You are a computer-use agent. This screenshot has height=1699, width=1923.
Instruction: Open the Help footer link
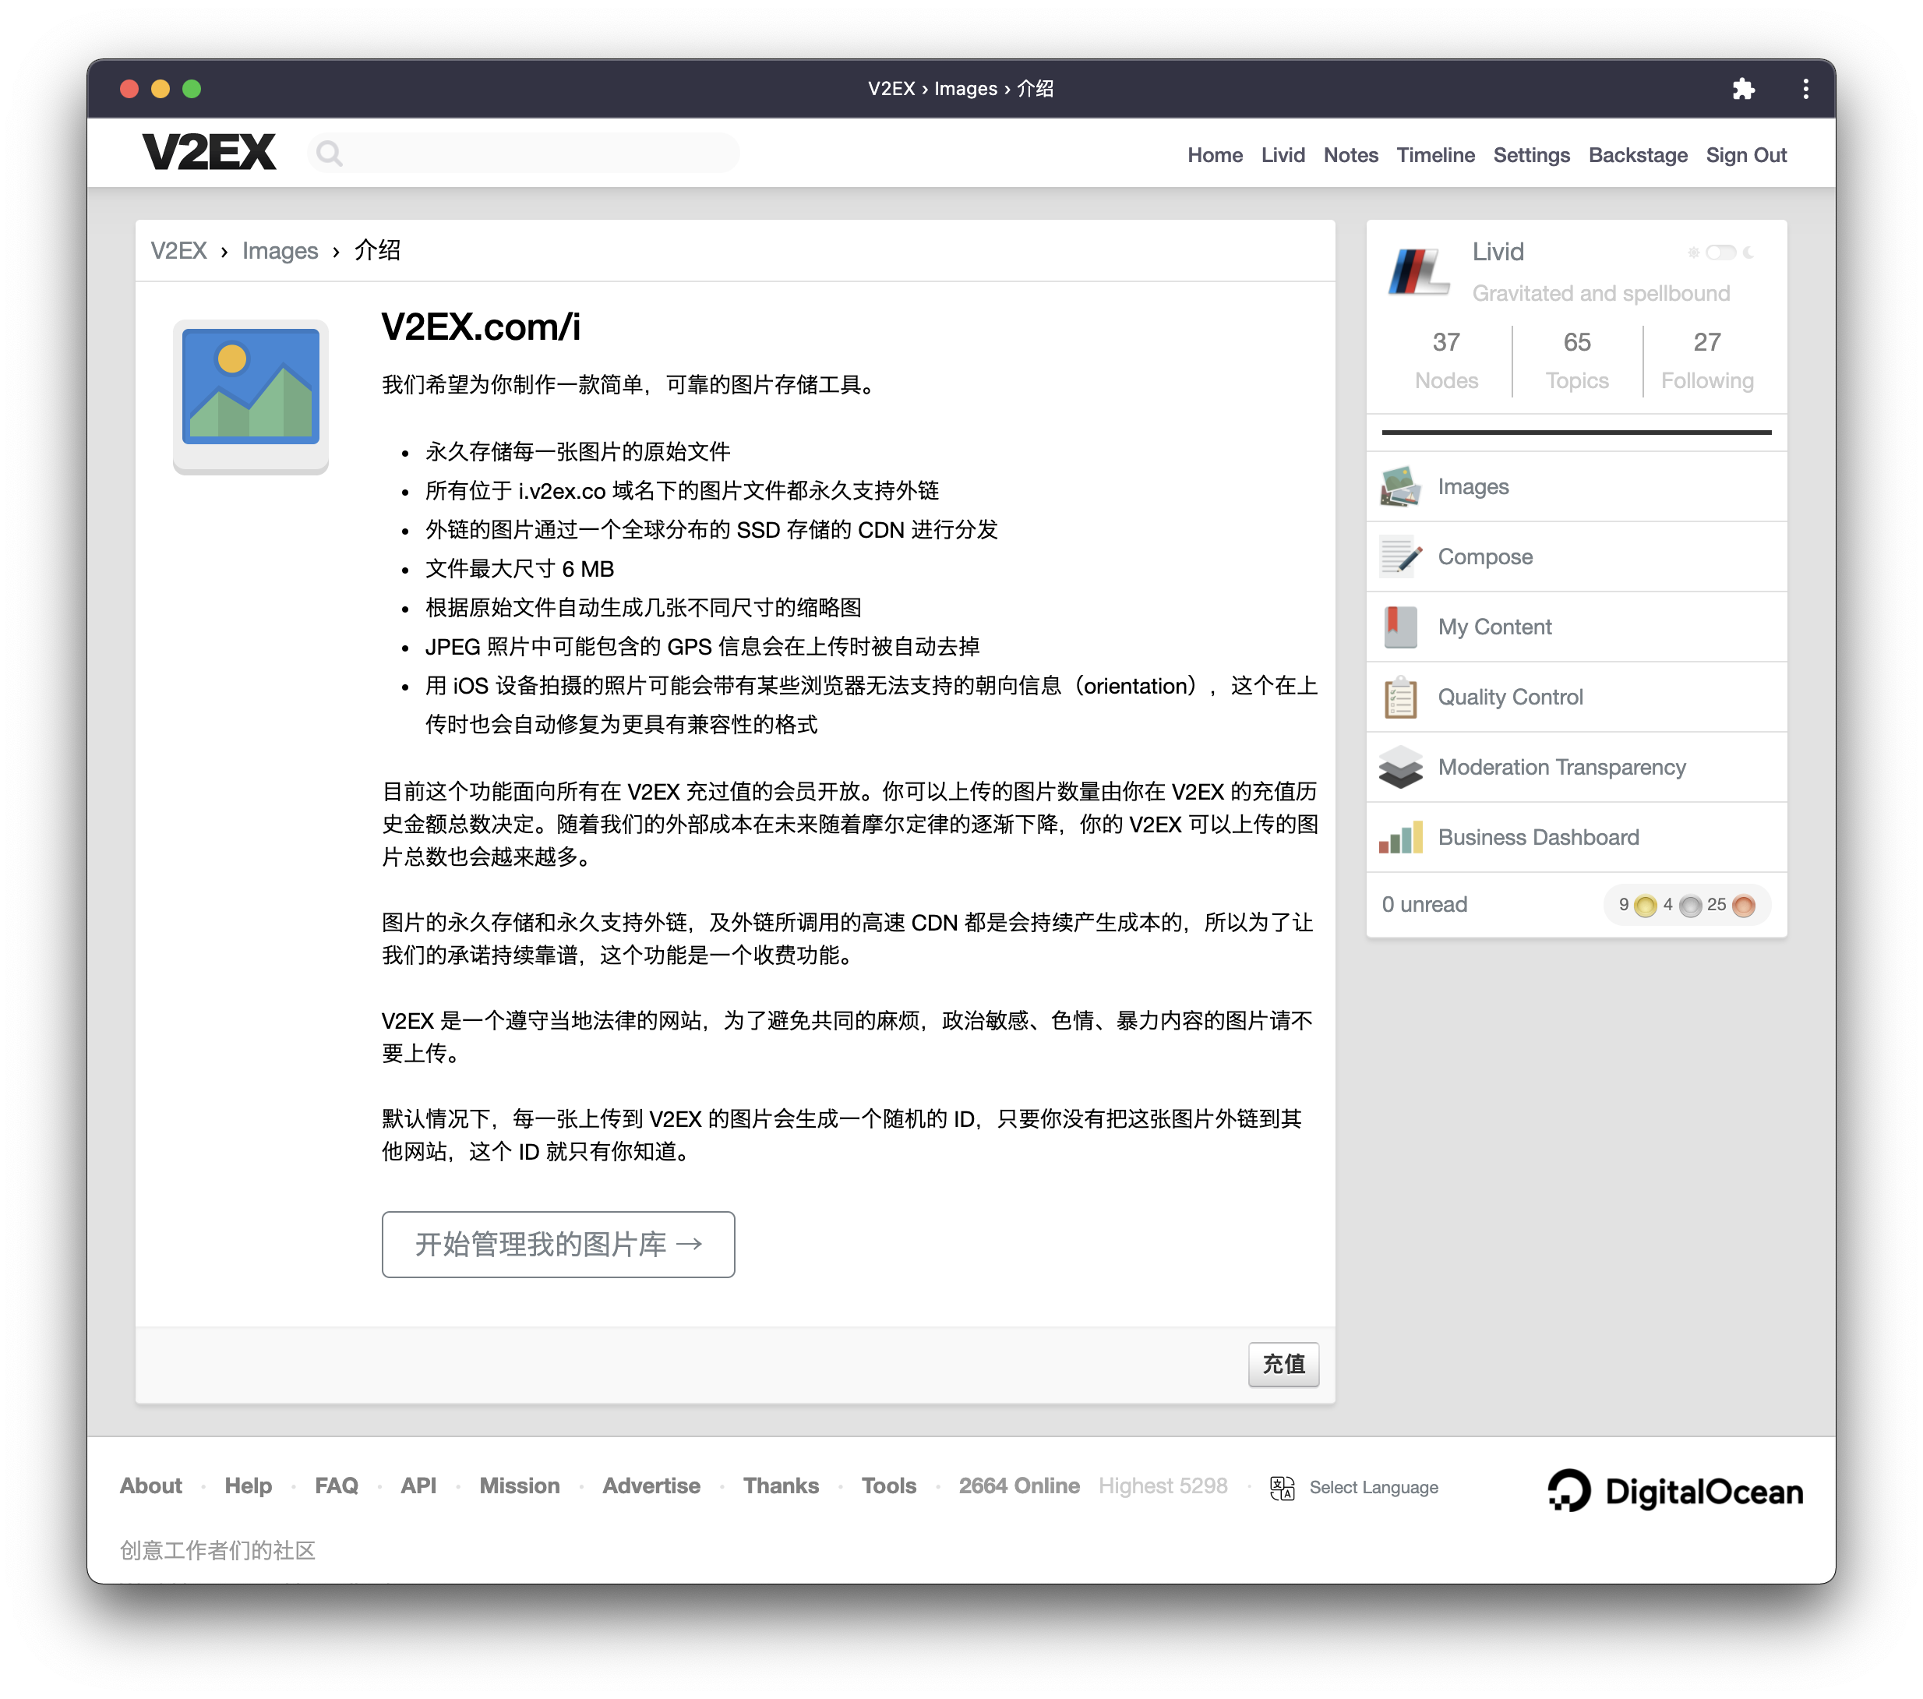click(x=249, y=1486)
